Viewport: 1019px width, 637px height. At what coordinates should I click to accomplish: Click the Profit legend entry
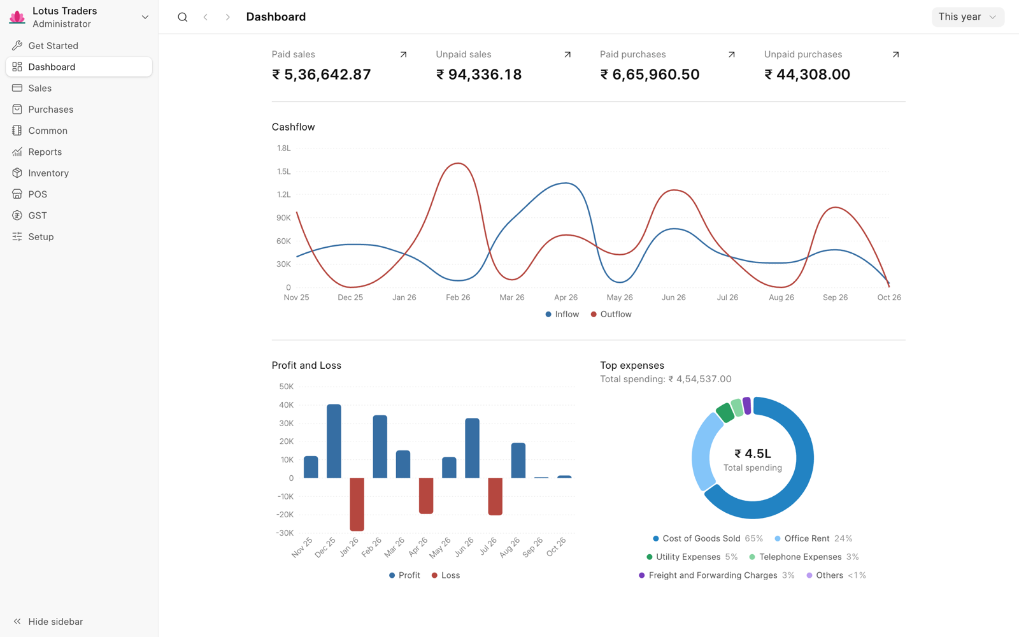[404, 575]
